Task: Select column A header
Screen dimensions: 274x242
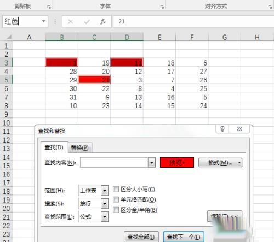Action: [29, 37]
